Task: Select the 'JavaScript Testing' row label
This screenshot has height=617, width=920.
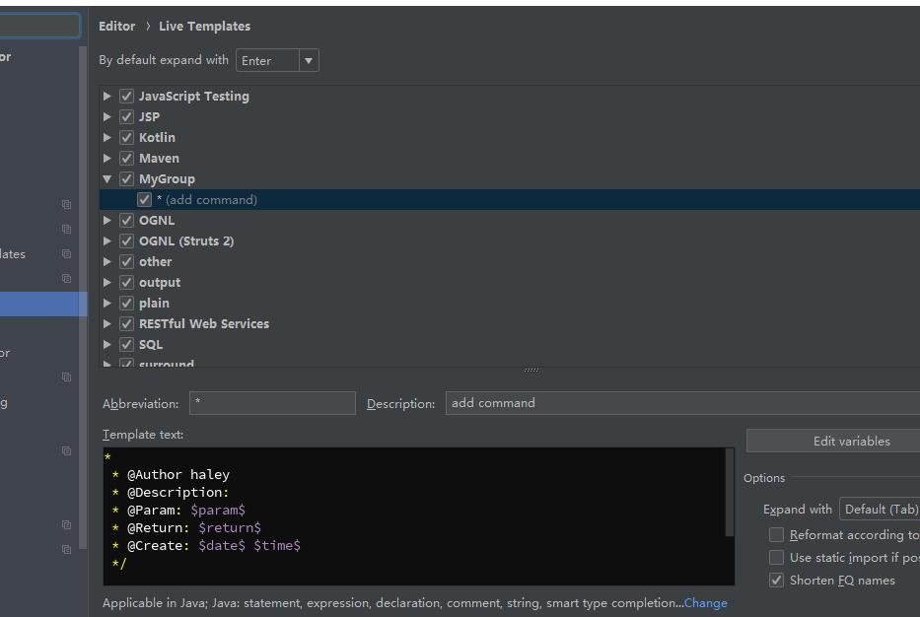Action: [193, 97]
